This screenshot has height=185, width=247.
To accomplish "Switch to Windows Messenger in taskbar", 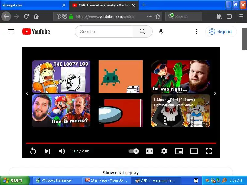I will point(57,180).
